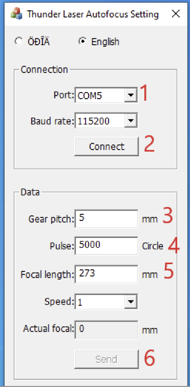Click the COM5 port combo box

[x=106, y=95]
